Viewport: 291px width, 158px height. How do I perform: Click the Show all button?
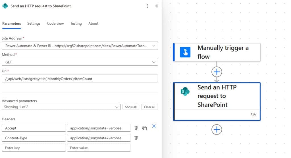131,107
